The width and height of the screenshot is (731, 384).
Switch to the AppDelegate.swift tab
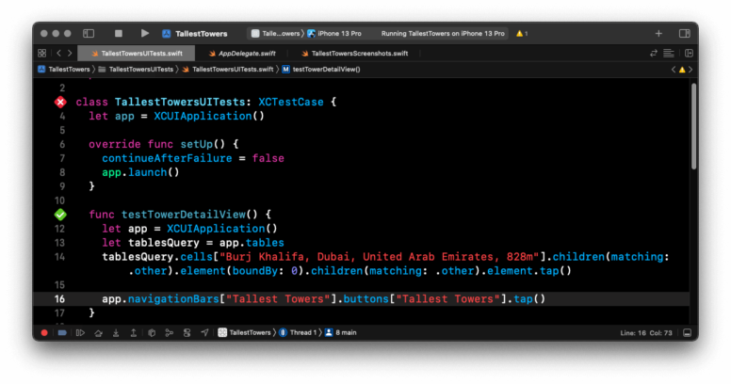tap(241, 54)
